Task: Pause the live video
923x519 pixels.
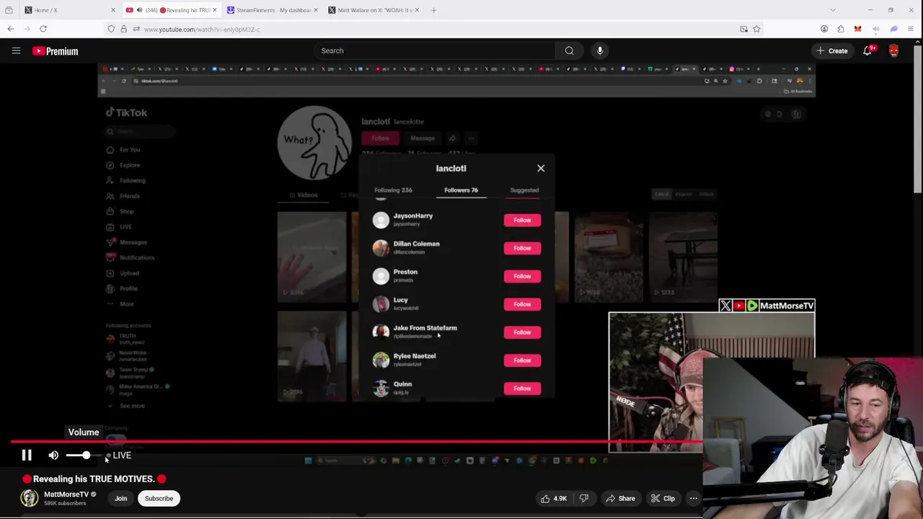Action: click(27, 455)
